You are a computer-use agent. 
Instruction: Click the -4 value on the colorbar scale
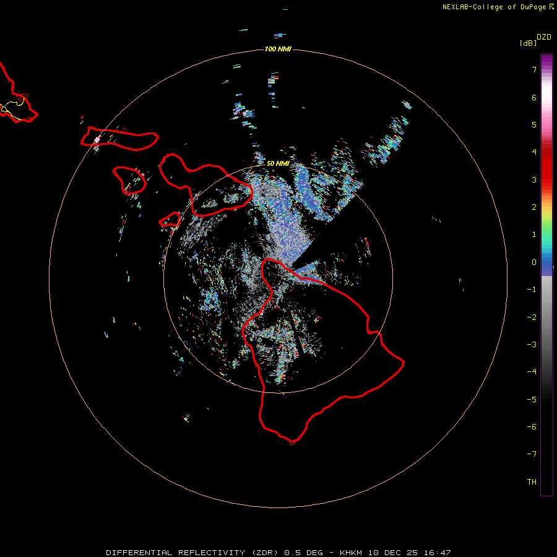pyautogui.click(x=532, y=372)
